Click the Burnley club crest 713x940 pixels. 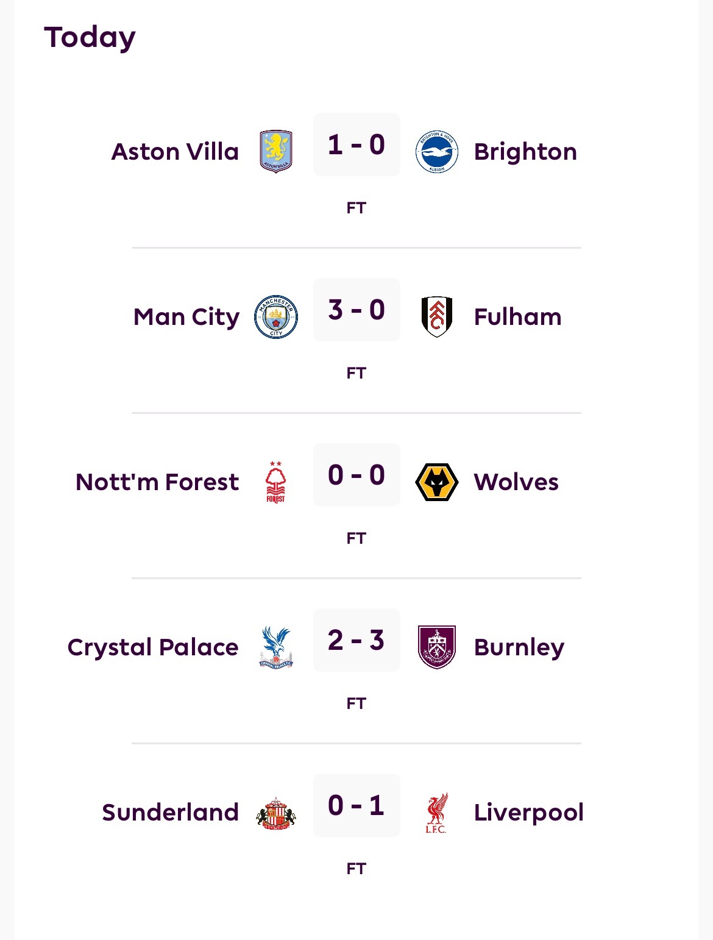pos(436,647)
